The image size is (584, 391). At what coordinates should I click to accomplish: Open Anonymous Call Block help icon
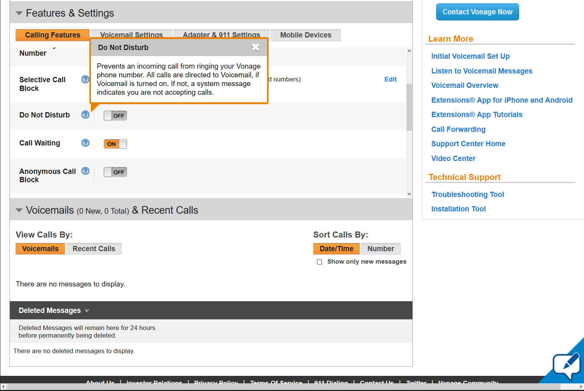pyautogui.click(x=85, y=171)
